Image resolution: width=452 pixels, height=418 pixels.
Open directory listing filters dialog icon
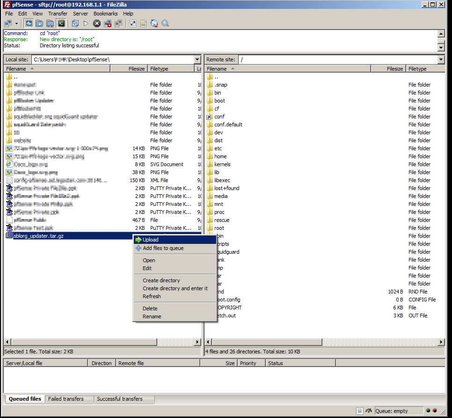coord(133,23)
